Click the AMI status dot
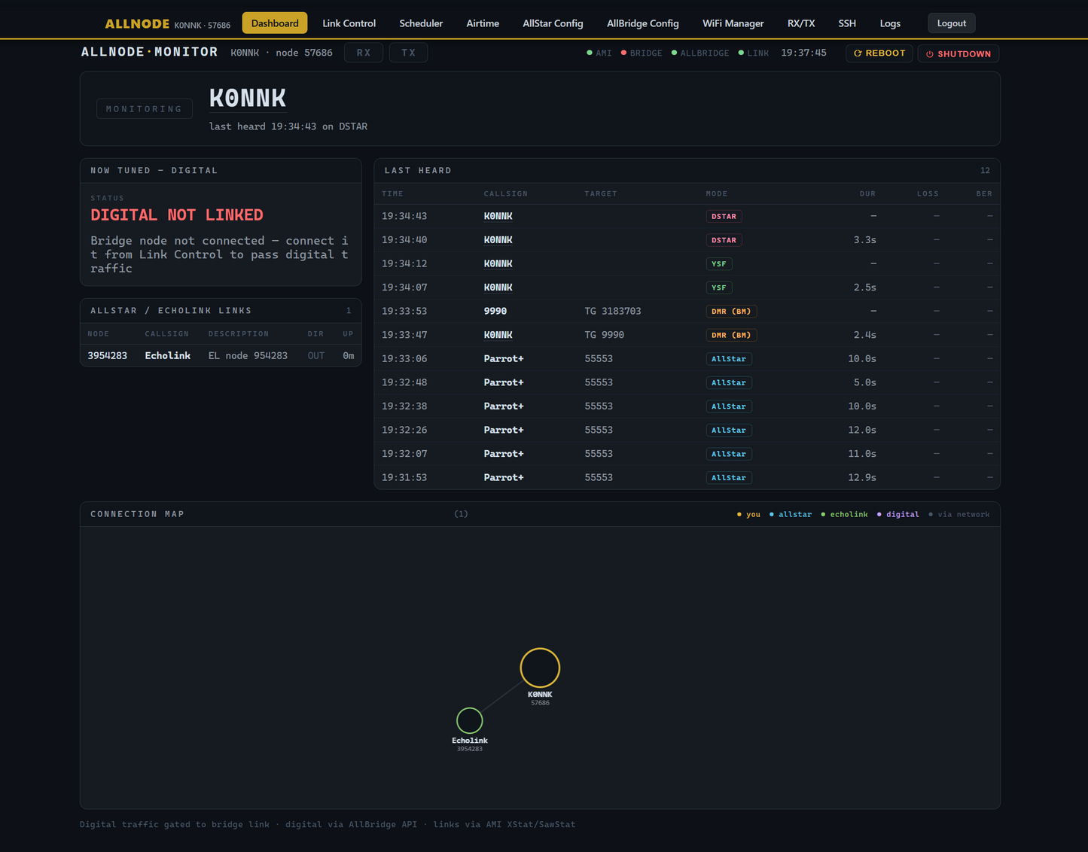 coord(590,53)
